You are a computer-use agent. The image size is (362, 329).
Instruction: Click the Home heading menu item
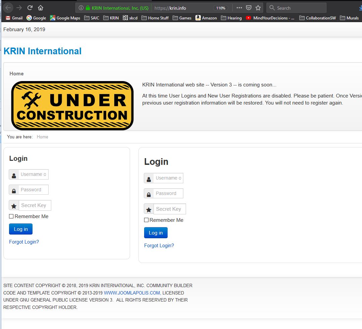(16, 74)
